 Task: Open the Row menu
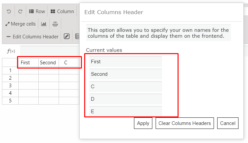coord(37,11)
